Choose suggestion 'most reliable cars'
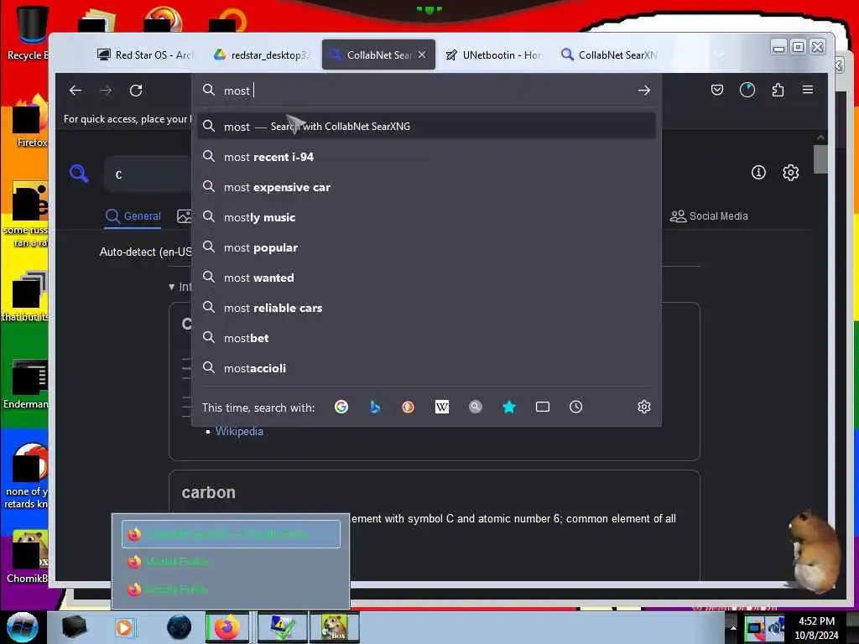 click(426, 308)
